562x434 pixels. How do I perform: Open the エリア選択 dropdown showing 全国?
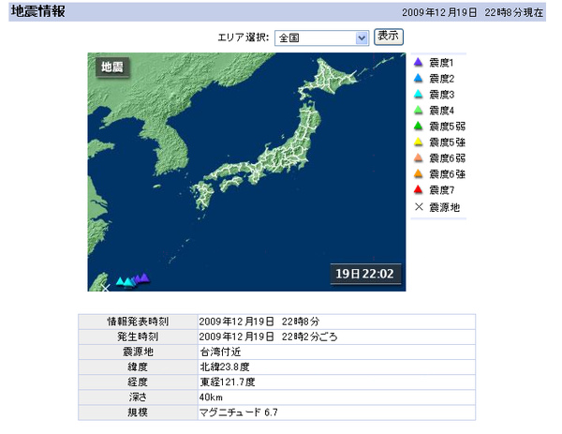(321, 37)
